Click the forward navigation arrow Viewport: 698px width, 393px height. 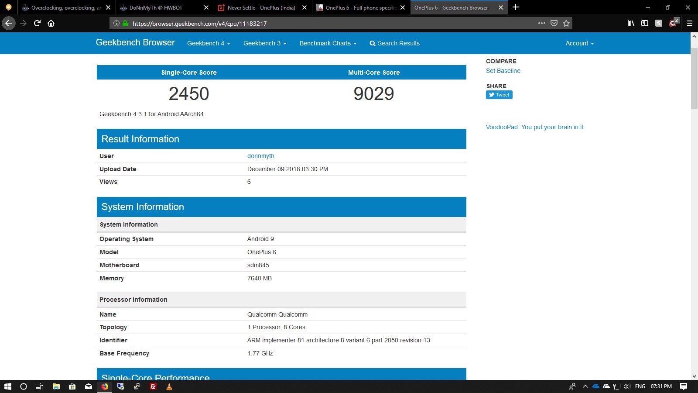pyautogui.click(x=23, y=23)
